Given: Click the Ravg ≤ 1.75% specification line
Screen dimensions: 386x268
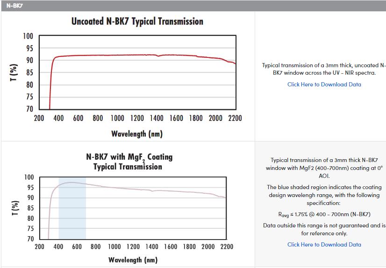Looking at the screenshot, I should click(324, 214).
